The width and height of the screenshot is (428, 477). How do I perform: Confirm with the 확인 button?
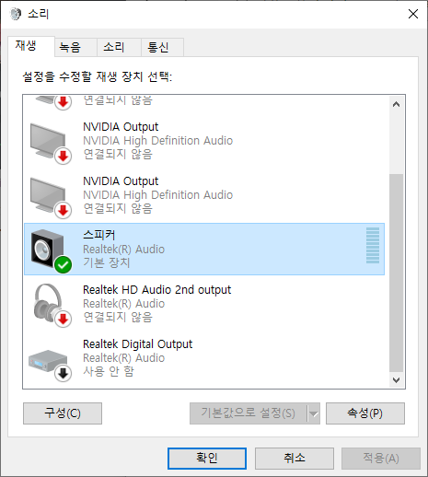(x=207, y=459)
